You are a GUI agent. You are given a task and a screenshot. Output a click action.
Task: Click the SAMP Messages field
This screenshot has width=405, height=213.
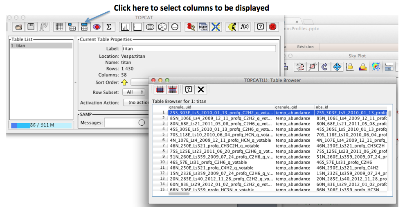(x=126, y=122)
